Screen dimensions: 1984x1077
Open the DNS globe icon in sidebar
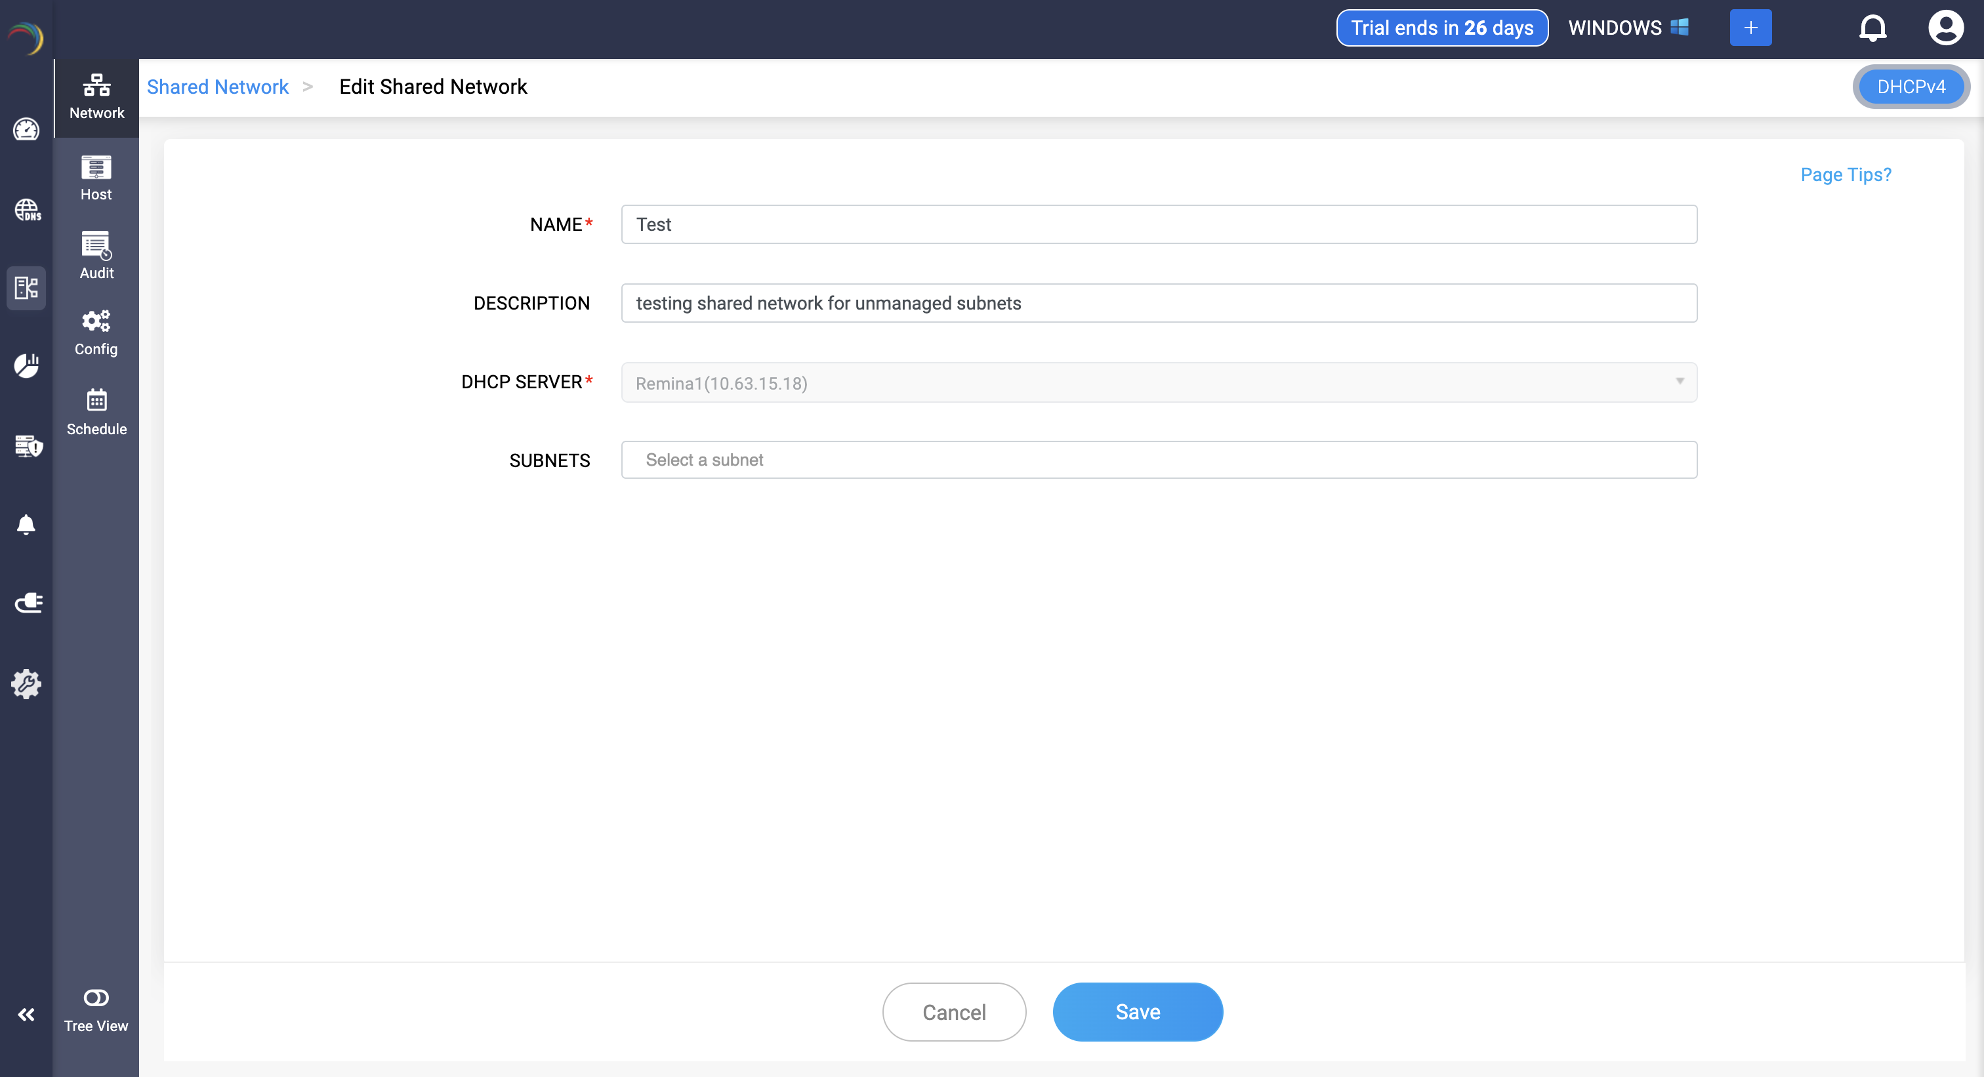pos(27,209)
